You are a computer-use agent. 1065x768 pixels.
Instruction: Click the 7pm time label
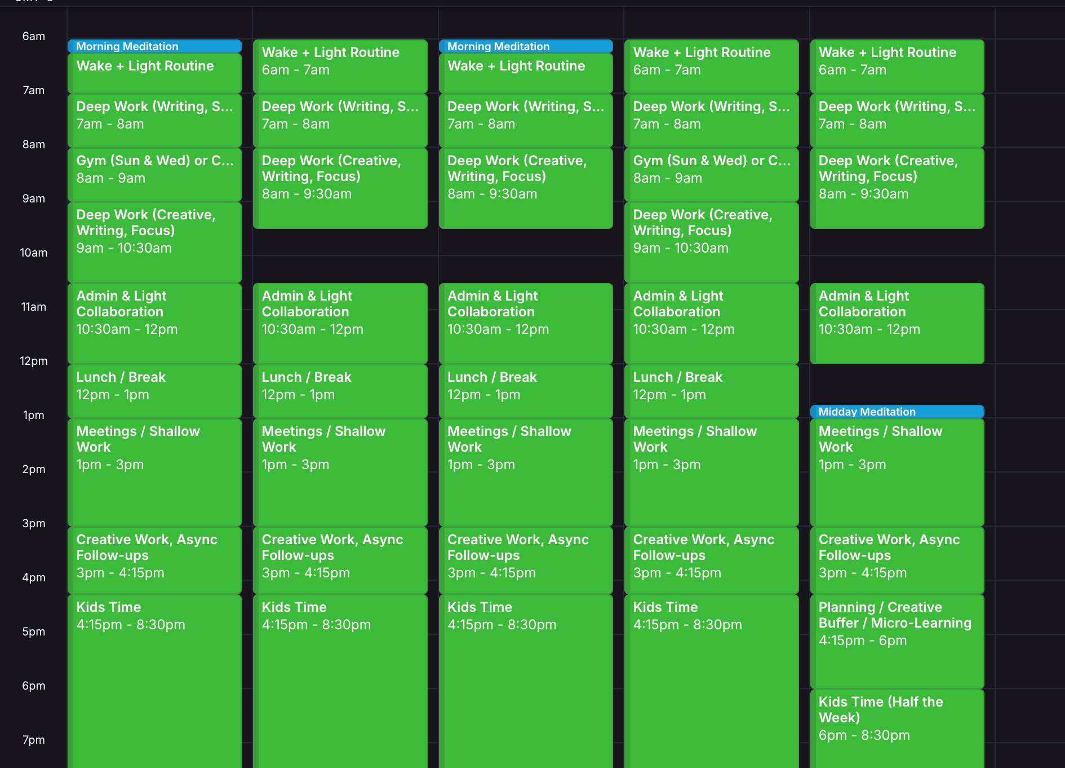click(34, 740)
